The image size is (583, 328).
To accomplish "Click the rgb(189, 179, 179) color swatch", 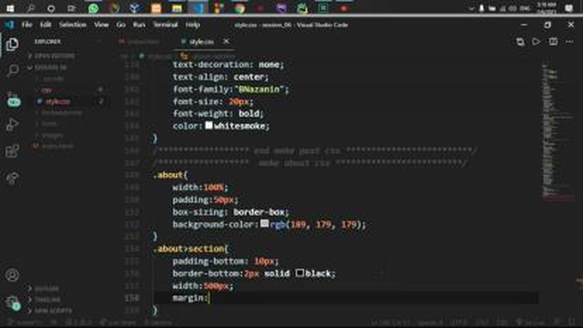I will point(264,224).
